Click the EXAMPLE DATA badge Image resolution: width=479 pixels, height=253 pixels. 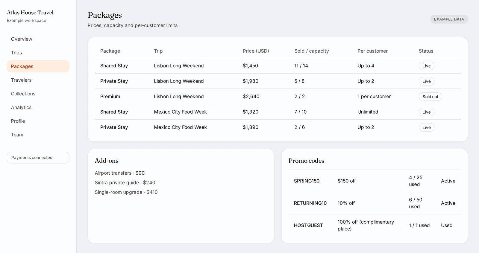pyautogui.click(x=449, y=19)
